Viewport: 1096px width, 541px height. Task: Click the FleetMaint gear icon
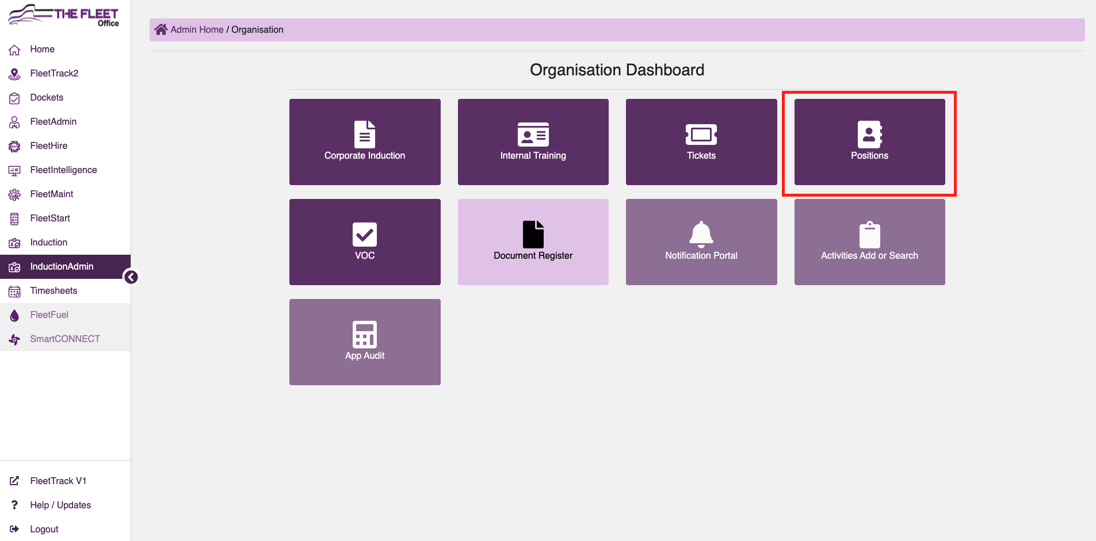(x=14, y=195)
